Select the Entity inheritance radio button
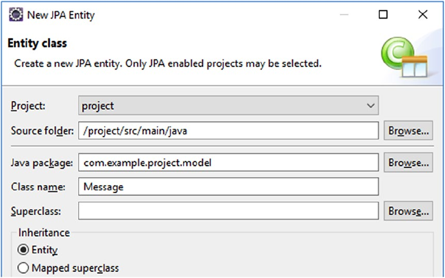The height and width of the screenshot is (278, 445). tap(23, 250)
